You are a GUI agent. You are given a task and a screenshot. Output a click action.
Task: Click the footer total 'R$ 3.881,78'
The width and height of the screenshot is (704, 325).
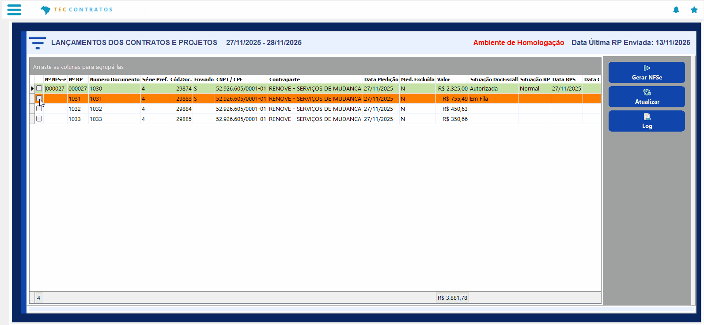click(452, 298)
